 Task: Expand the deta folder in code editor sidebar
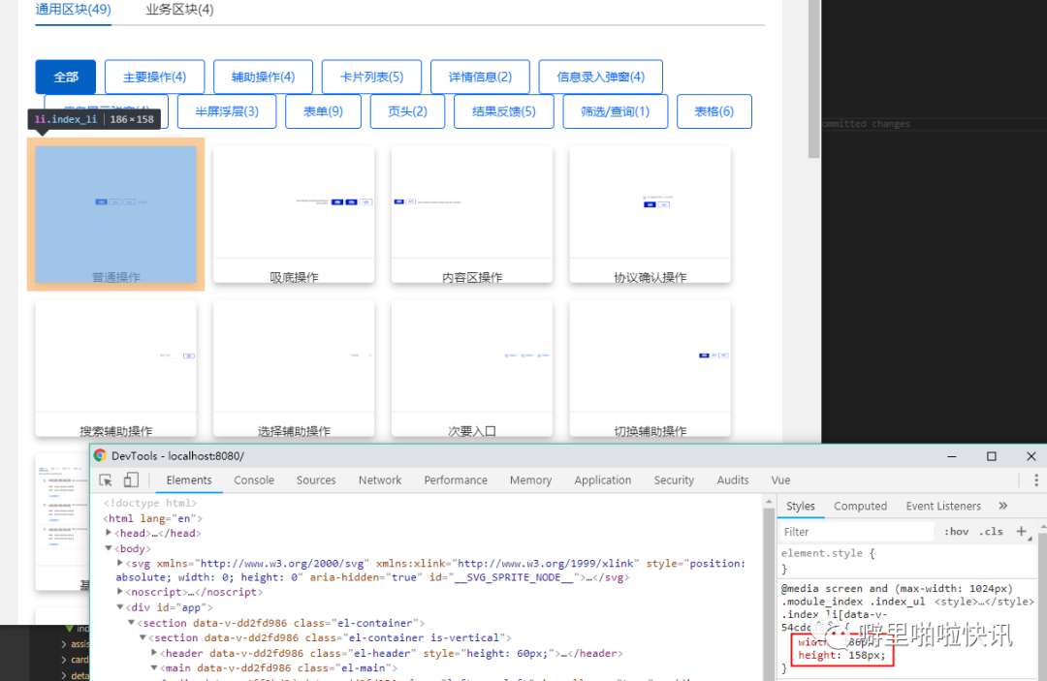[64, 675]
